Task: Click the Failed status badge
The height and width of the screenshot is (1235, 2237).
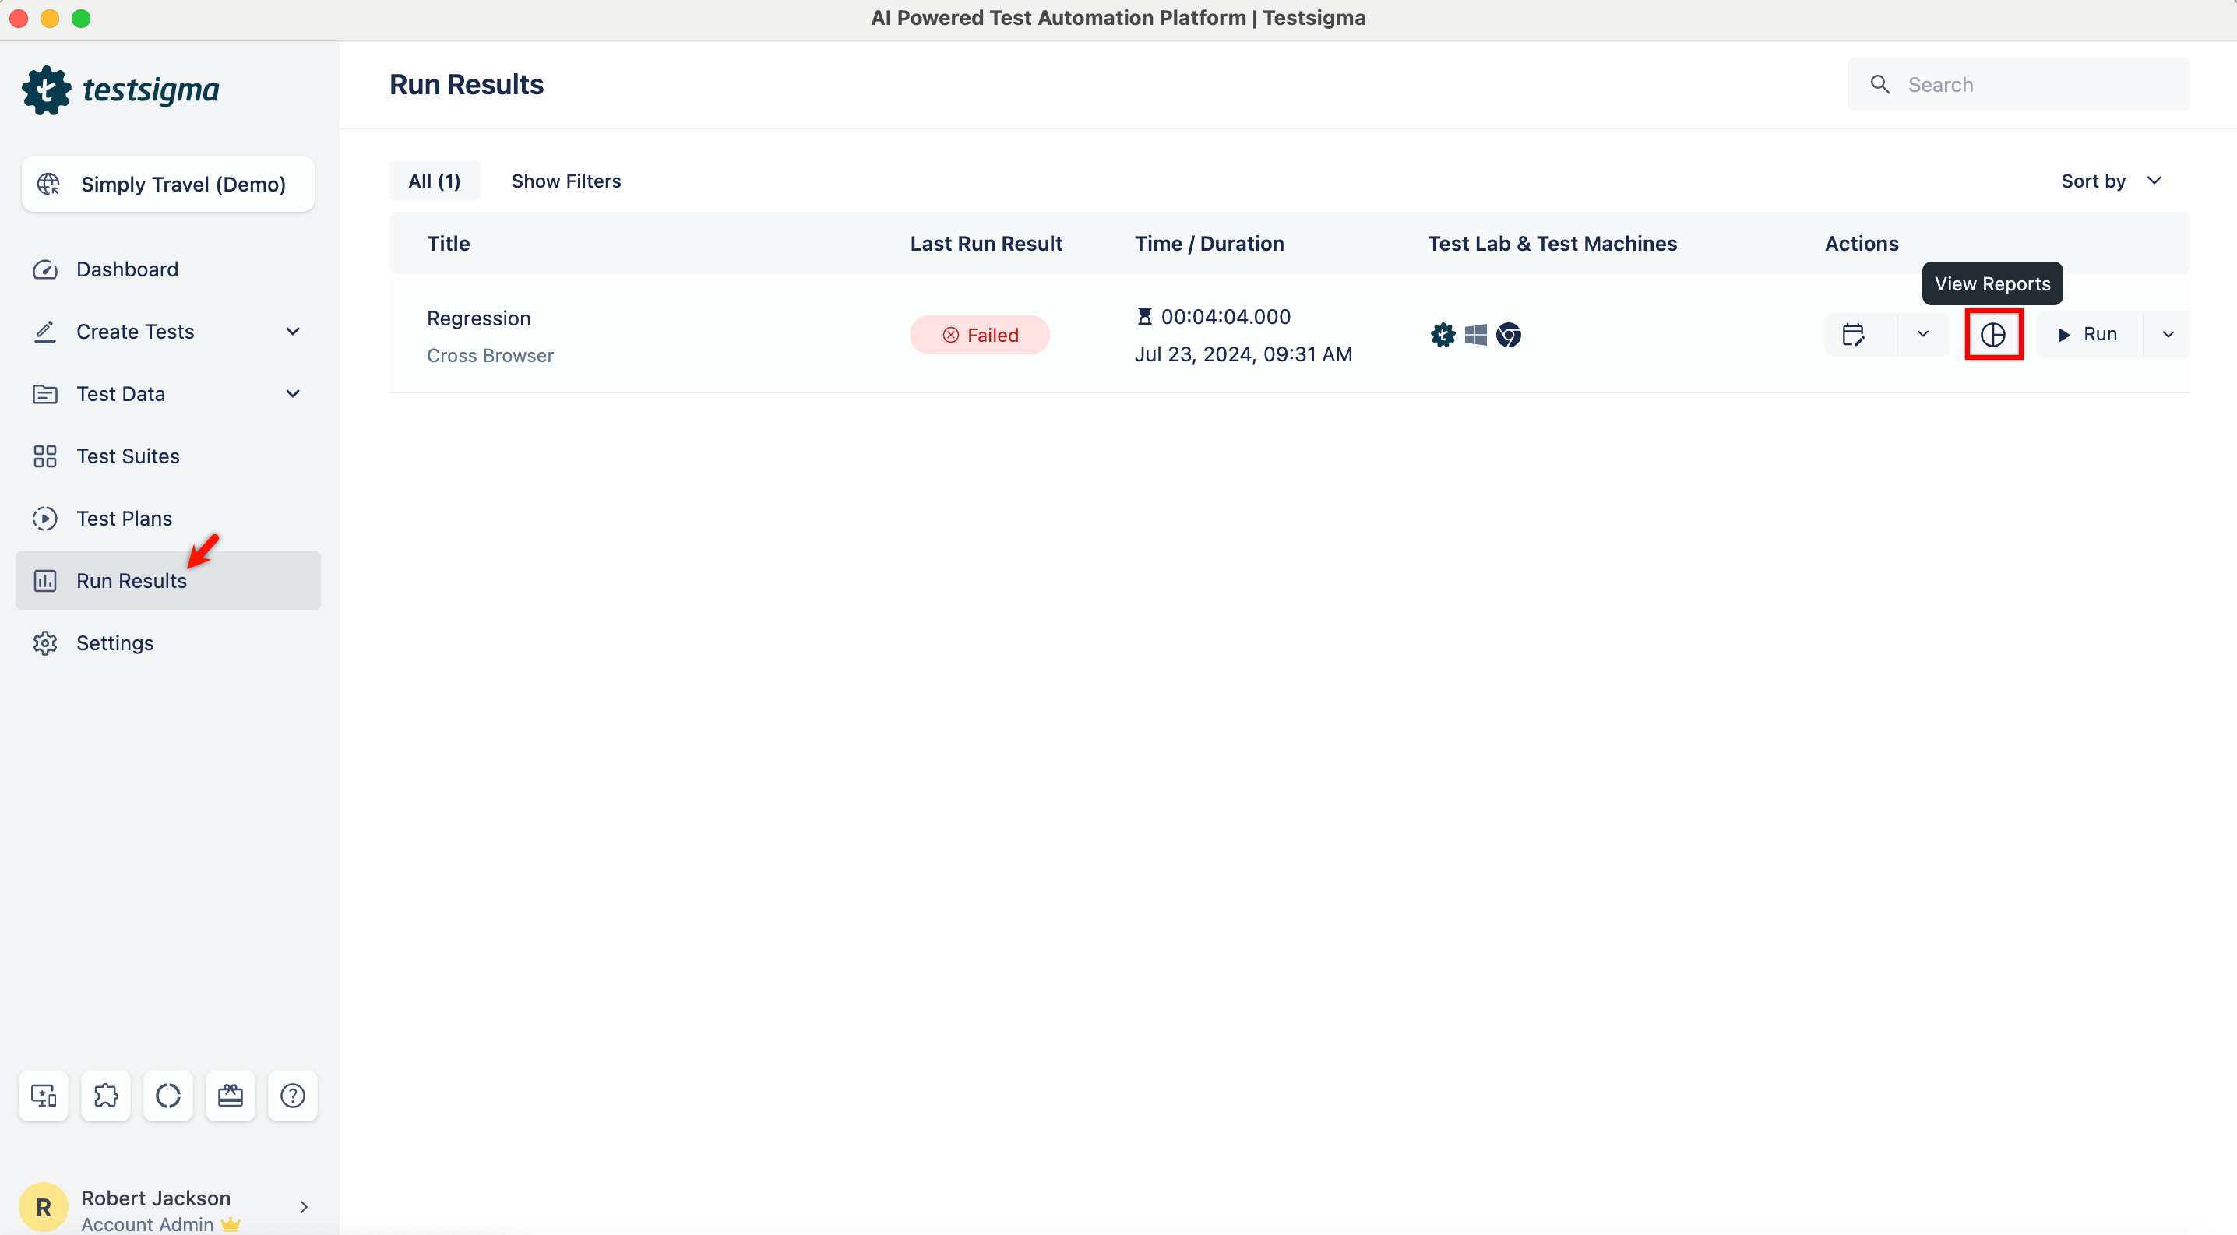Action: pyautogui.click(x=980, y=335)
